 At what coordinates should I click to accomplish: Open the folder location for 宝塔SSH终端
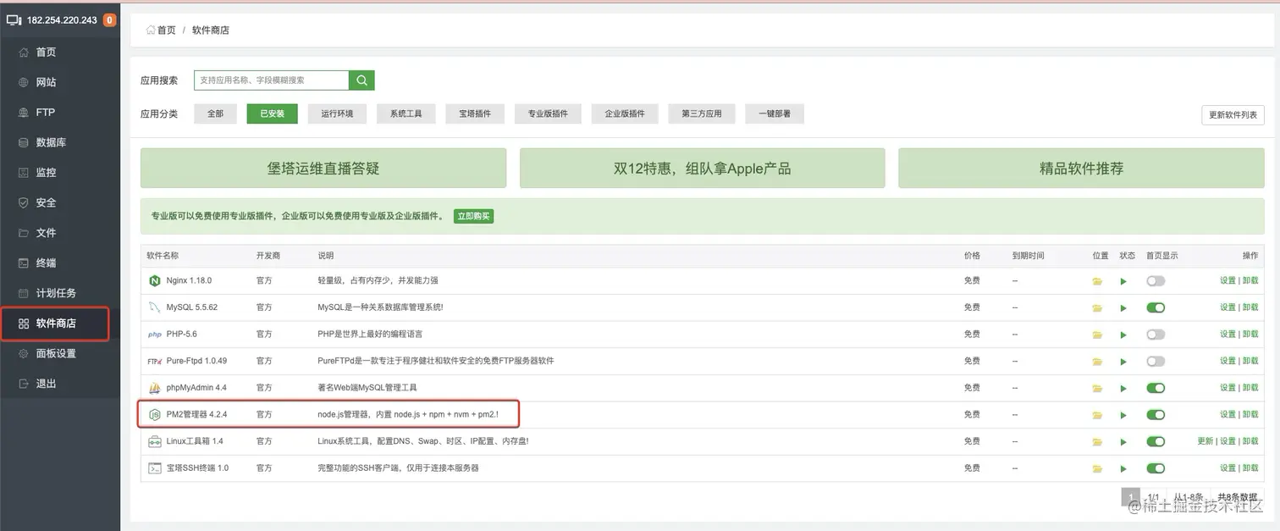[x=1097, y=468]
